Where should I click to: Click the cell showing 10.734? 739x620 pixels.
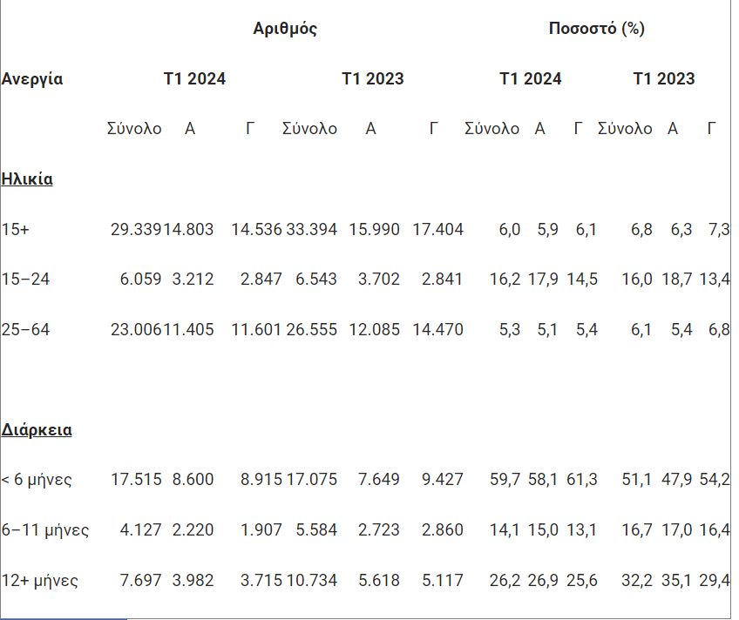(x=311, y=581)
